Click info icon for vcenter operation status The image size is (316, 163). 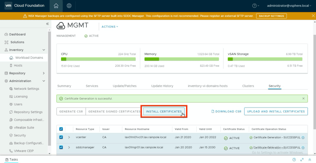(x=303, y=138)
